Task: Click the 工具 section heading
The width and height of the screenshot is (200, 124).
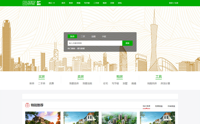Action: (x=159, y=77)
